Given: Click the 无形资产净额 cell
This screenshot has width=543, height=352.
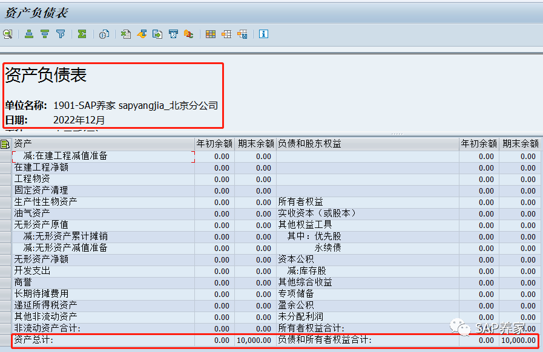Looking at the screenshot, I should (x=103, y=259).
